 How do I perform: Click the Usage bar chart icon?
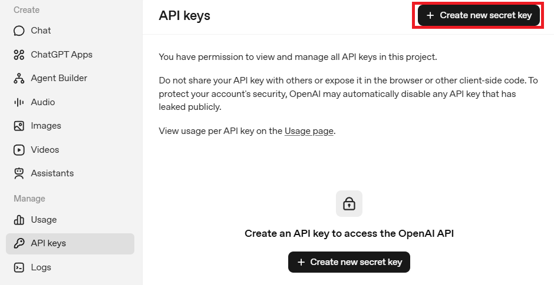tap(19, 220)
